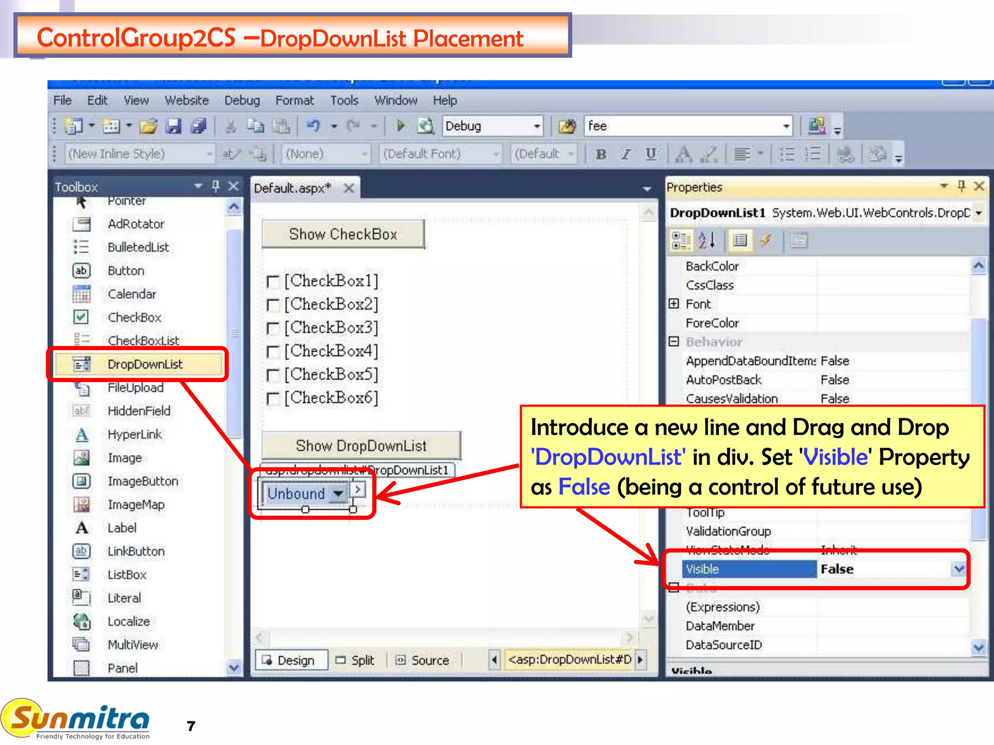This screenshot has height=745, width=994.
Task: Click the Underline formatting icon
Action: tap(651, 154)
